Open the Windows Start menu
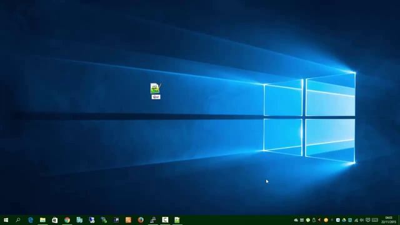 click(6, 220)
